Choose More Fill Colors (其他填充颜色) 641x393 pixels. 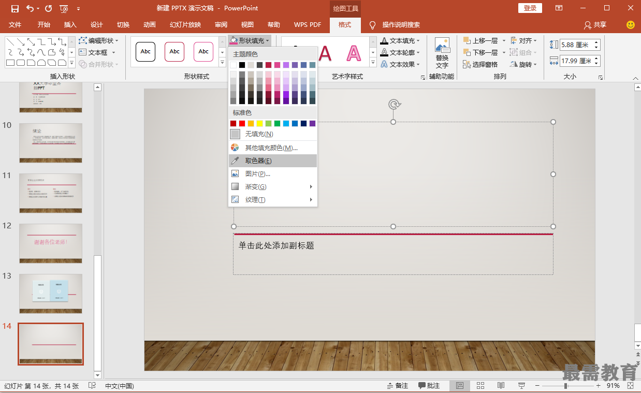(273, 148)
